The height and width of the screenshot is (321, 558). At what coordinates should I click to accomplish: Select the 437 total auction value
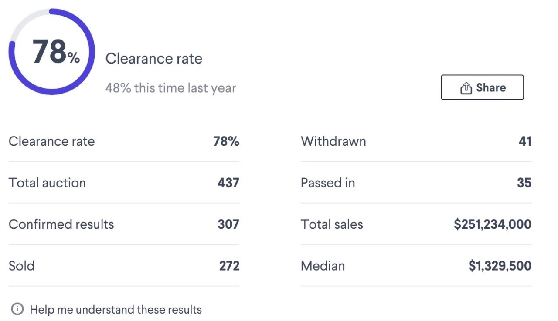tap(228, 183)
